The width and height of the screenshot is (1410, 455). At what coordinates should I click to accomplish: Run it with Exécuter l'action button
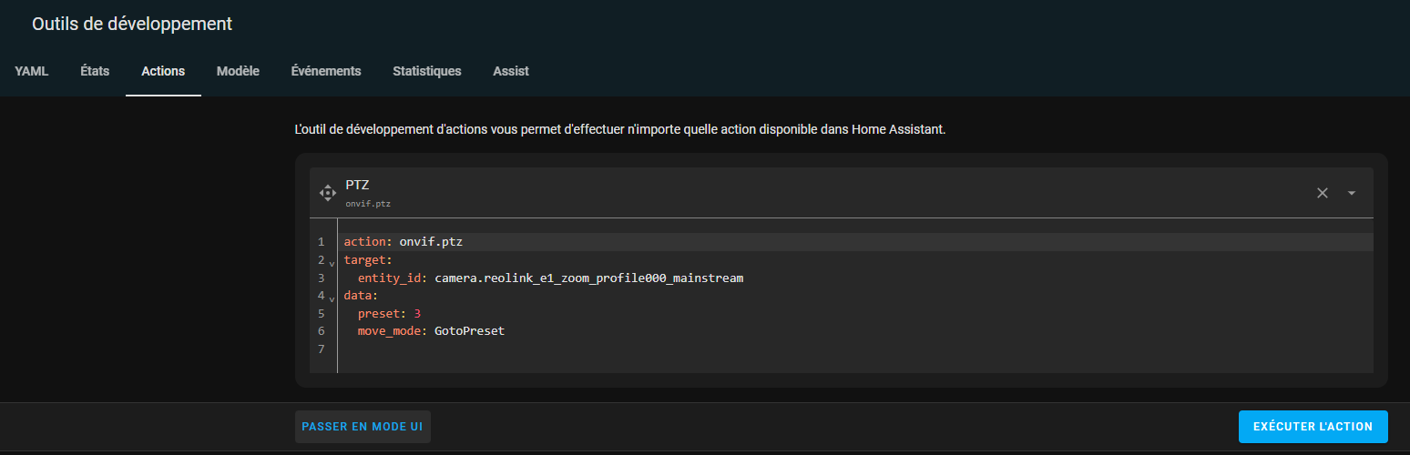click(1313, 427)
